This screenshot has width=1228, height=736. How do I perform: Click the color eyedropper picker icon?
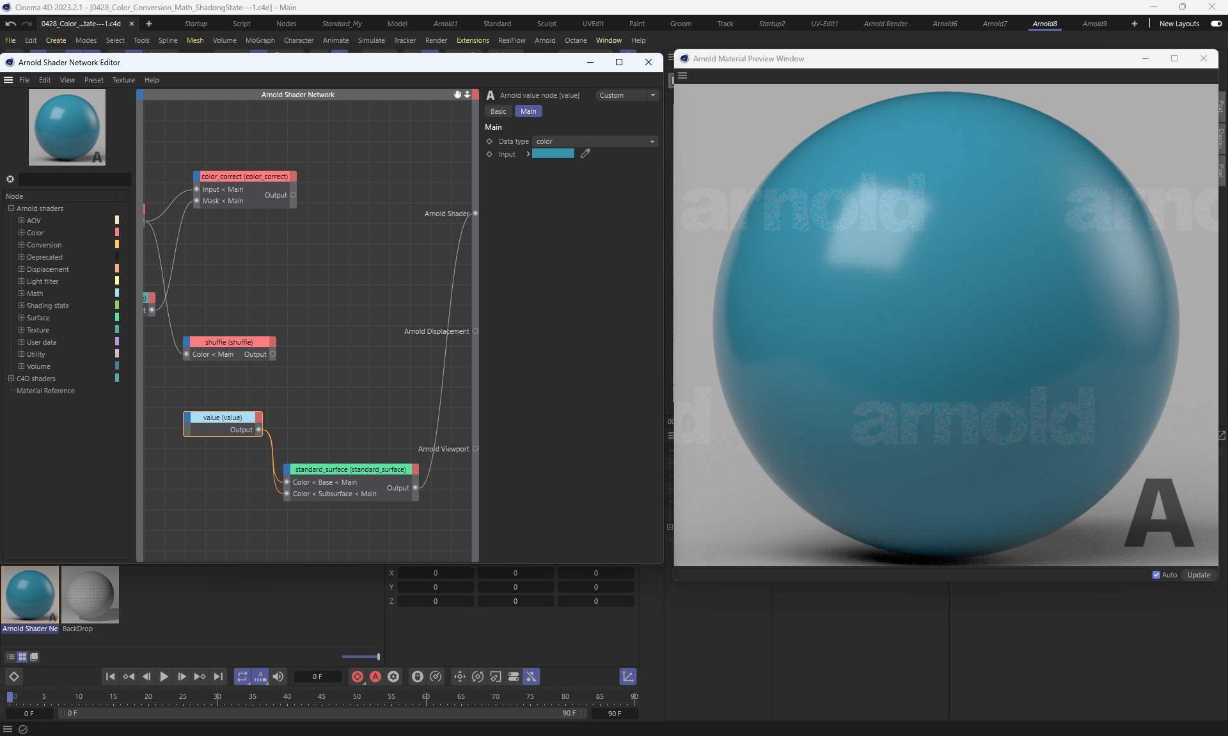click(585, 153)
